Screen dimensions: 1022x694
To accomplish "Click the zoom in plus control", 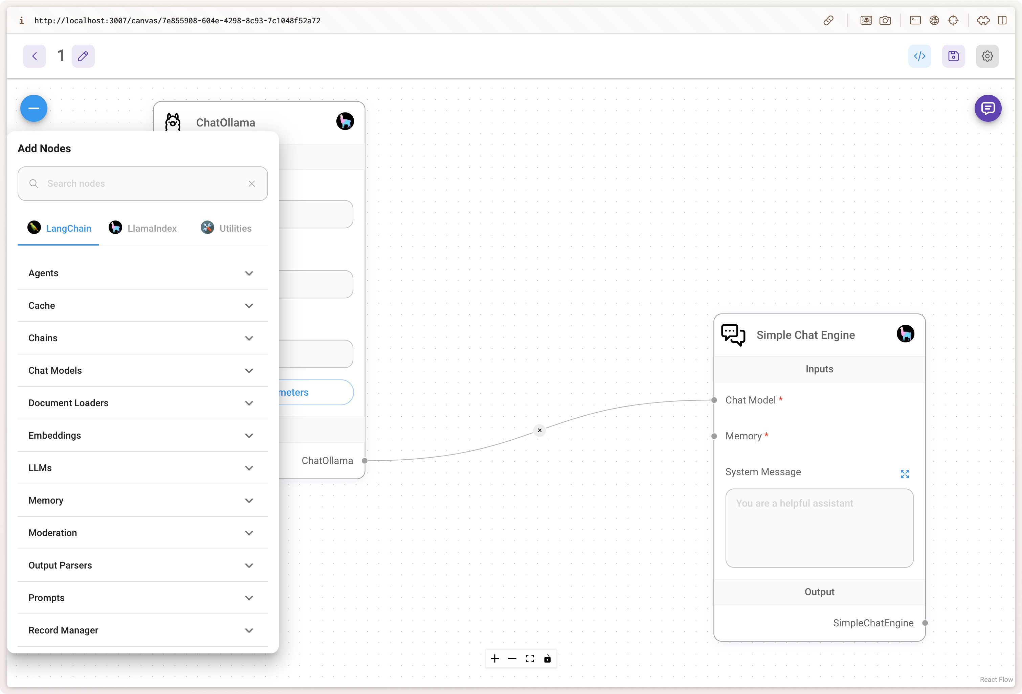I will [x=495, y=658].
